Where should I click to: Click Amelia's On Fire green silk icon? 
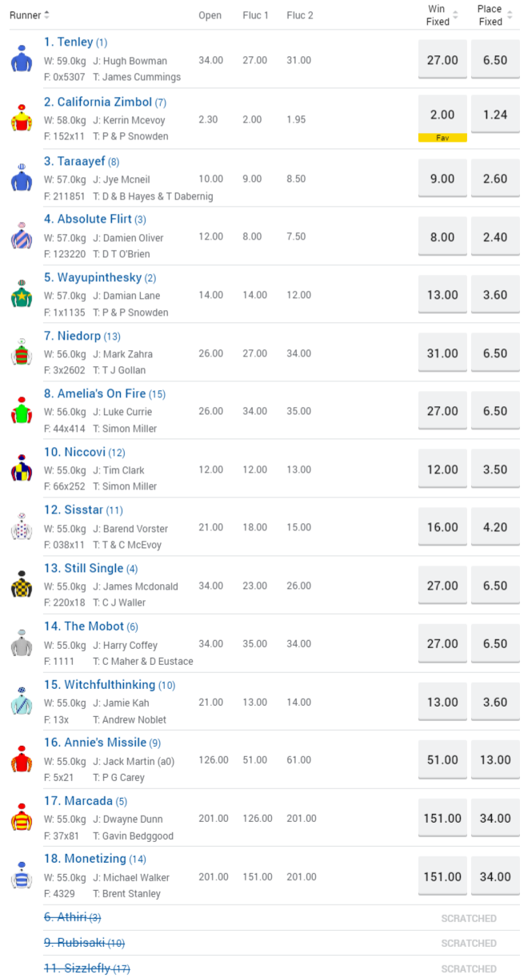(x=22, y=410)
